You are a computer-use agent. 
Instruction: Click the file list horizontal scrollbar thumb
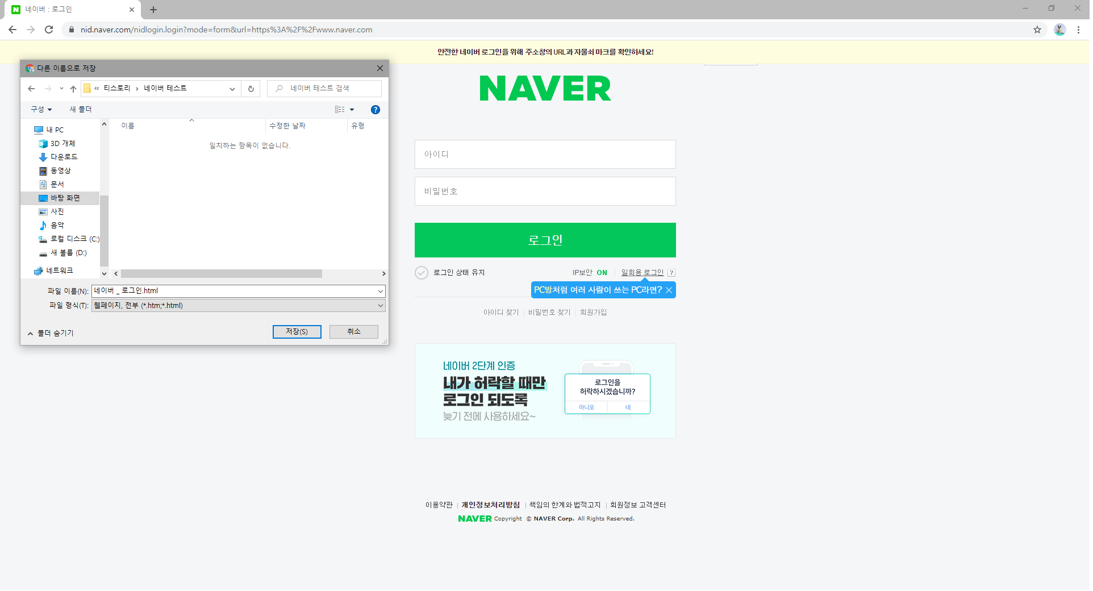pos(222,274)
